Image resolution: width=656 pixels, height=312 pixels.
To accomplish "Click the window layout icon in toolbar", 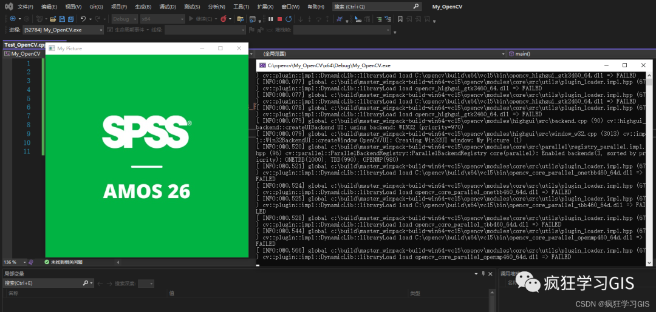I will [x=252, y=19].
